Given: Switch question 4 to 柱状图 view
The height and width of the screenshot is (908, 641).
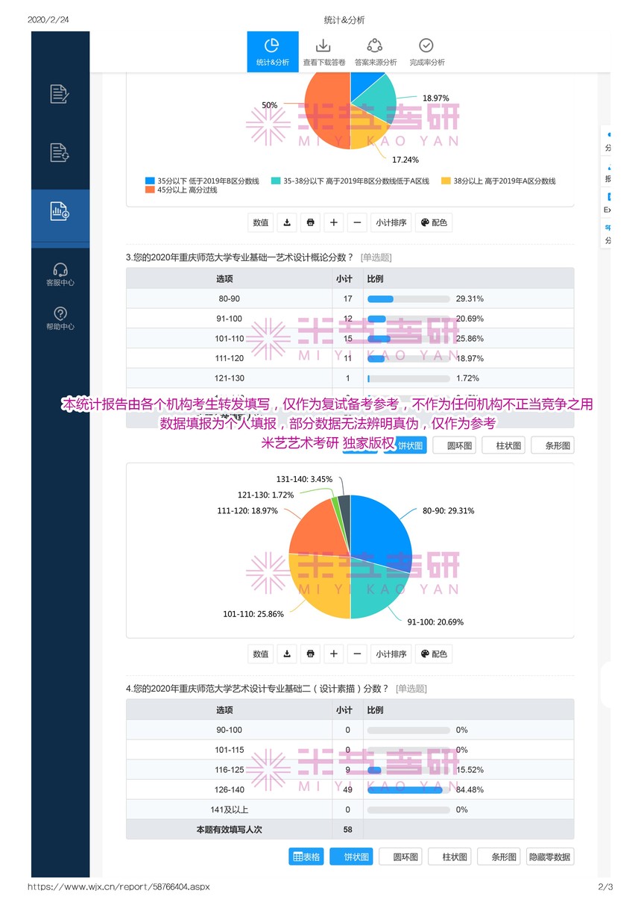Looking at the screenshot, I should click(x=449, y=857).
